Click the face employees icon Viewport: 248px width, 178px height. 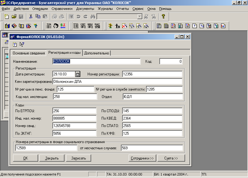click(56, 26)
